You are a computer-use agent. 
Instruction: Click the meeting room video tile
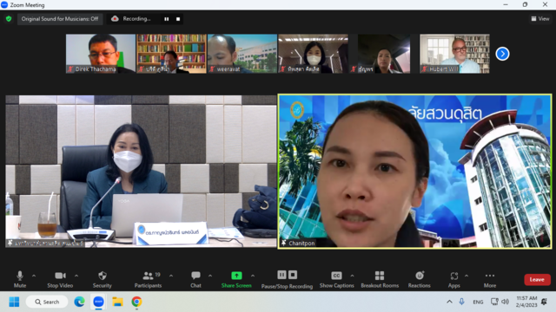(141, 172)
